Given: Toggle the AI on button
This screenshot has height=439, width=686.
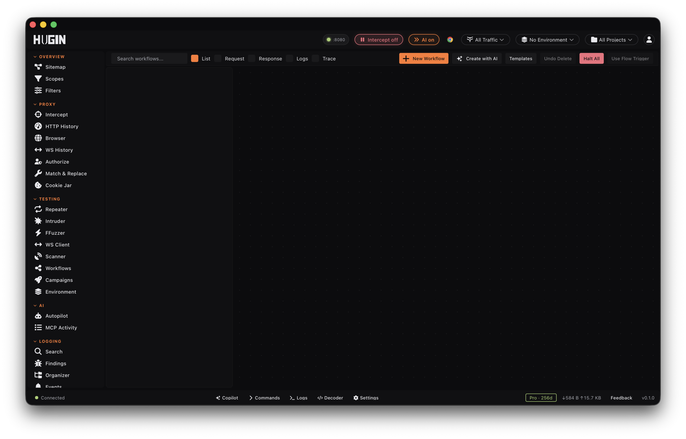Looking at the screenshot, I should 424,40.
